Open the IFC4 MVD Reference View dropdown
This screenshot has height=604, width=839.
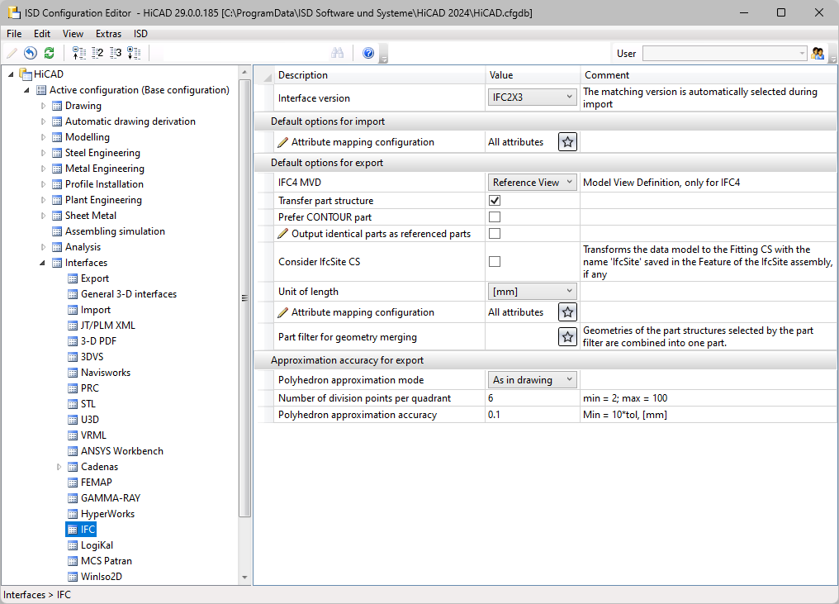coord(532,183)
